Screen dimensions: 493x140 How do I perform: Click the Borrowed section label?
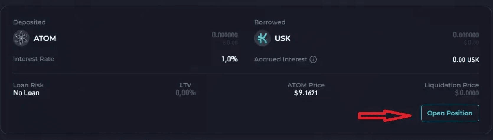click(x=270, y=22)
